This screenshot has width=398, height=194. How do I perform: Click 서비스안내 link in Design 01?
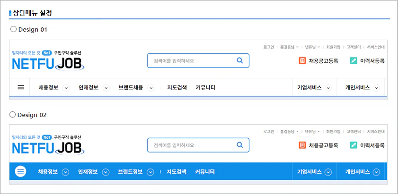tap(376, 47)
